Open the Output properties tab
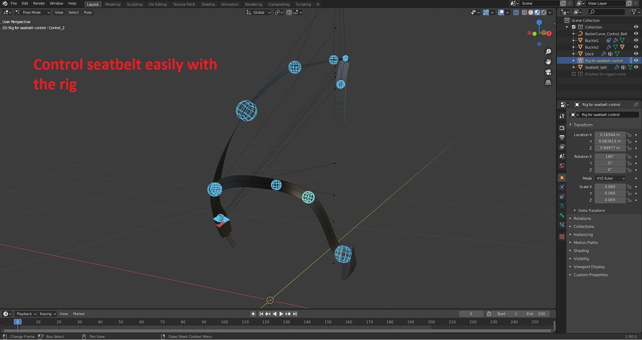642x340 pixels. 562,137
